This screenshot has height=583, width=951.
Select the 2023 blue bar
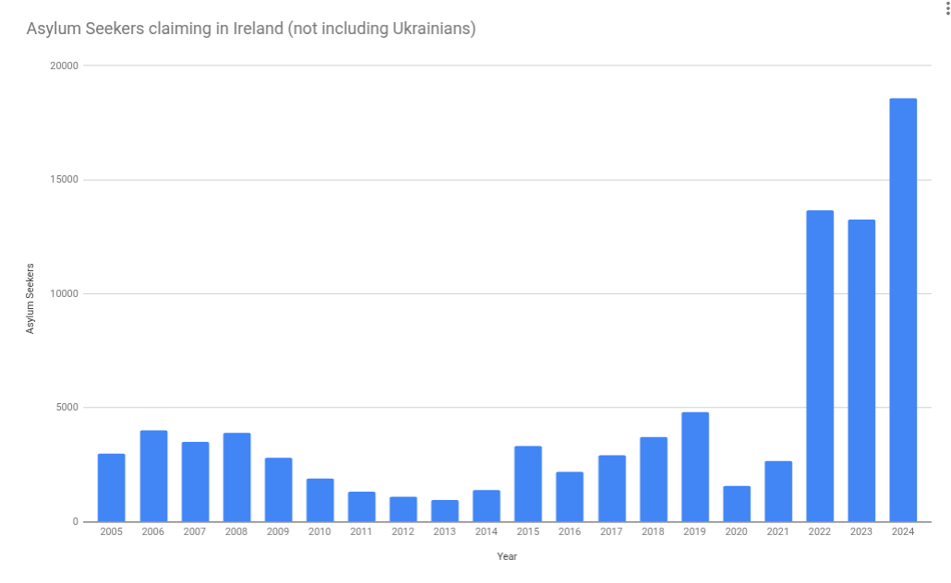(x=861, y=370)
